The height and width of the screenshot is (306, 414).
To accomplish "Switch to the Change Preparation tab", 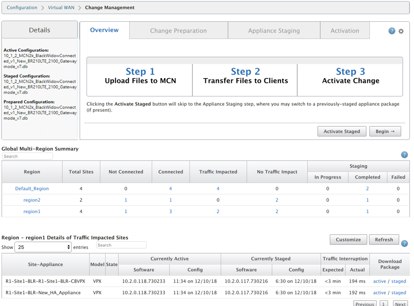I will point(179,31).
